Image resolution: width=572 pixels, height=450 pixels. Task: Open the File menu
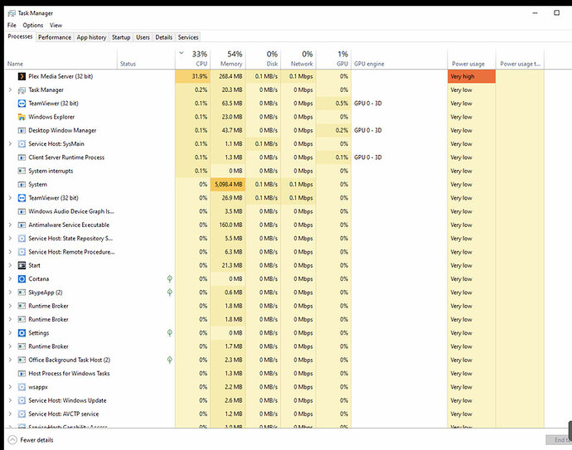click(x=12, y=25)
